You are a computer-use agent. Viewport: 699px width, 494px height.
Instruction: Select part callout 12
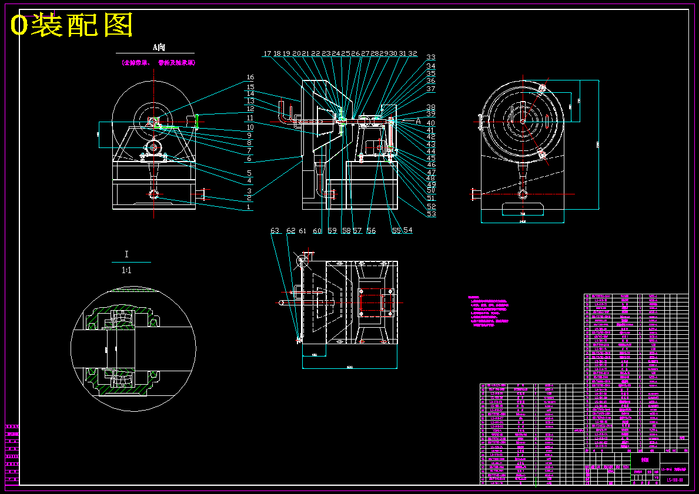click(250, 109)
